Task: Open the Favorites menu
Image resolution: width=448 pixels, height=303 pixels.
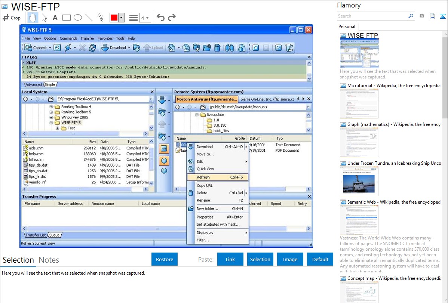Action: pyautogui.click(x=105, y=38)
